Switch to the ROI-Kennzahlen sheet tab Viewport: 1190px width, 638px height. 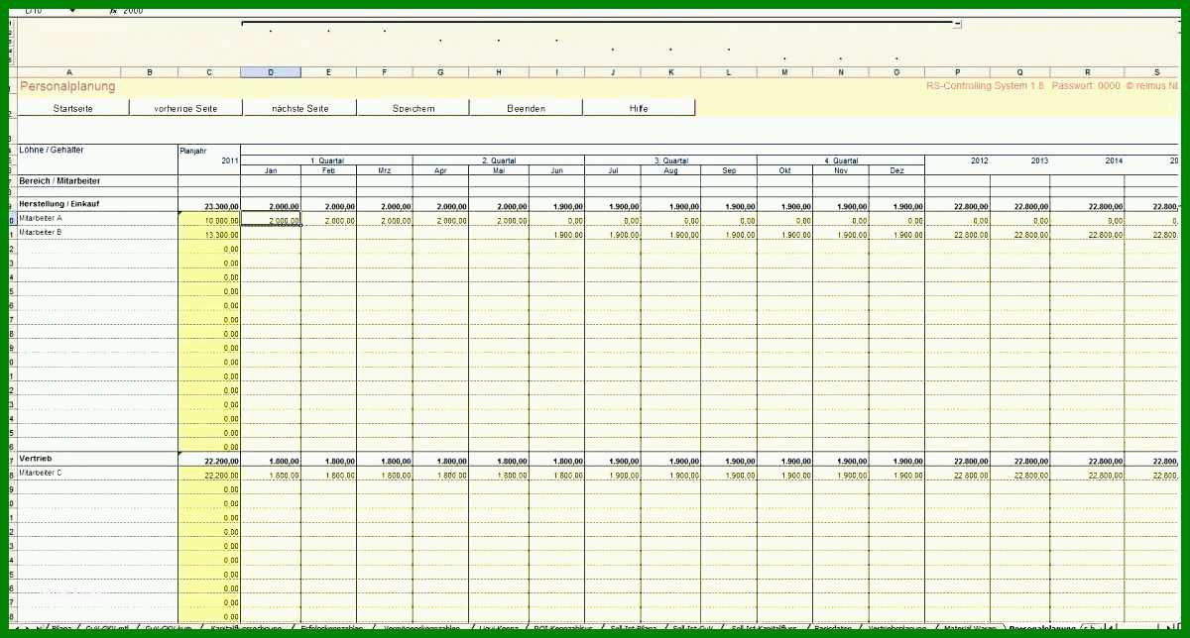562,629
